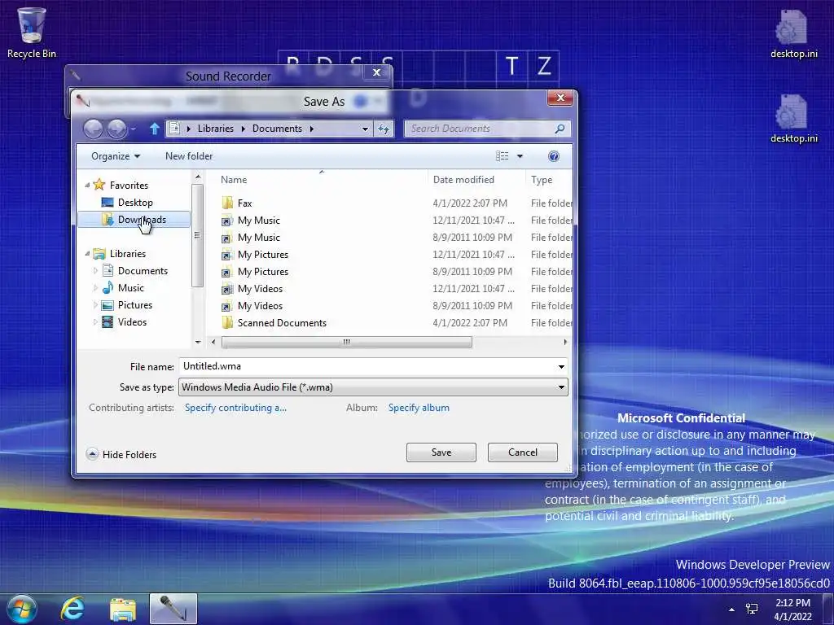
Task: Click Specify contributing artists link
Action: coord(235,408)
